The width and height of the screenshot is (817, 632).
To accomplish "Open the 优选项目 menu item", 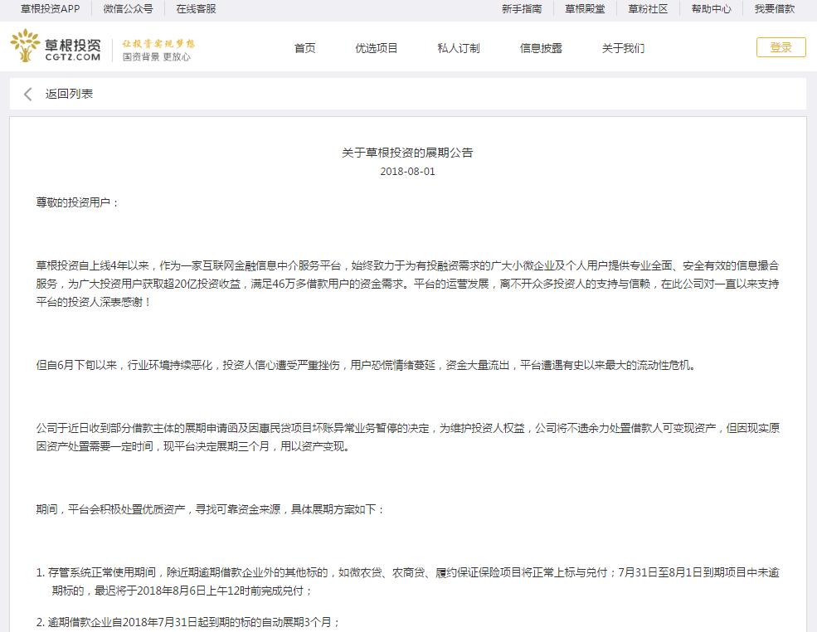I will click(377, 48).
